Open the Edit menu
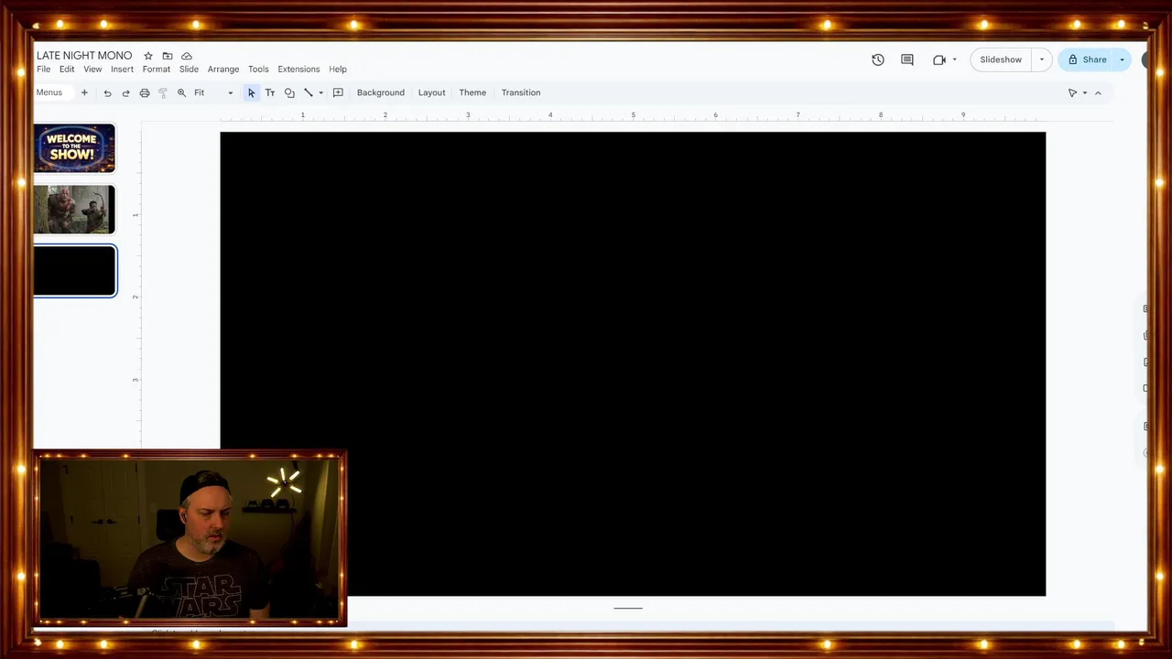The image size is (1172, 659). click(x=67, y=70)
